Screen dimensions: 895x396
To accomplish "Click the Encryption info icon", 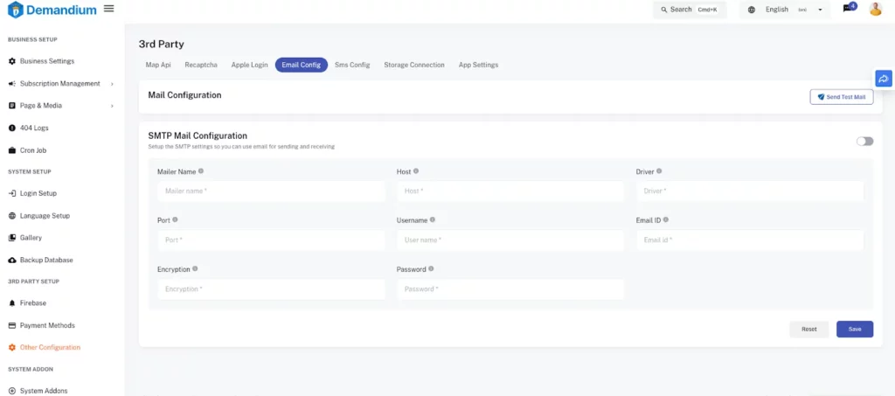I will tap(195, 268).
